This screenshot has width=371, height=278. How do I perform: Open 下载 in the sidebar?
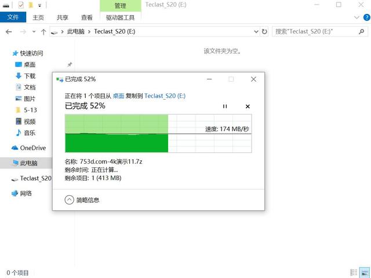click(30, 76)
